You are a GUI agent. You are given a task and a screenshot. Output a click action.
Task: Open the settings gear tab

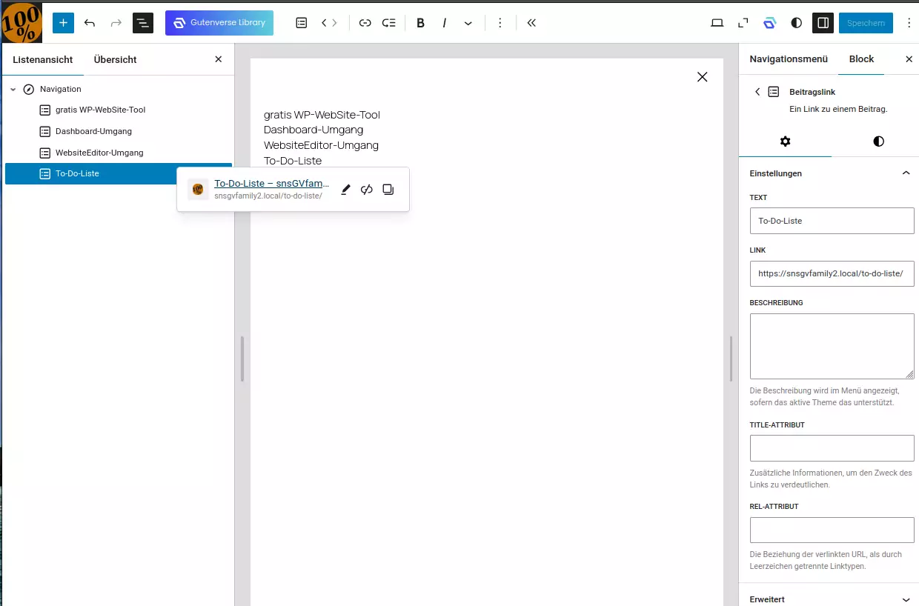pos(786,141)
